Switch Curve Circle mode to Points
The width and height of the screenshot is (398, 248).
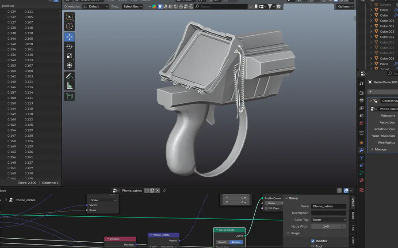(x=222, y=242)
